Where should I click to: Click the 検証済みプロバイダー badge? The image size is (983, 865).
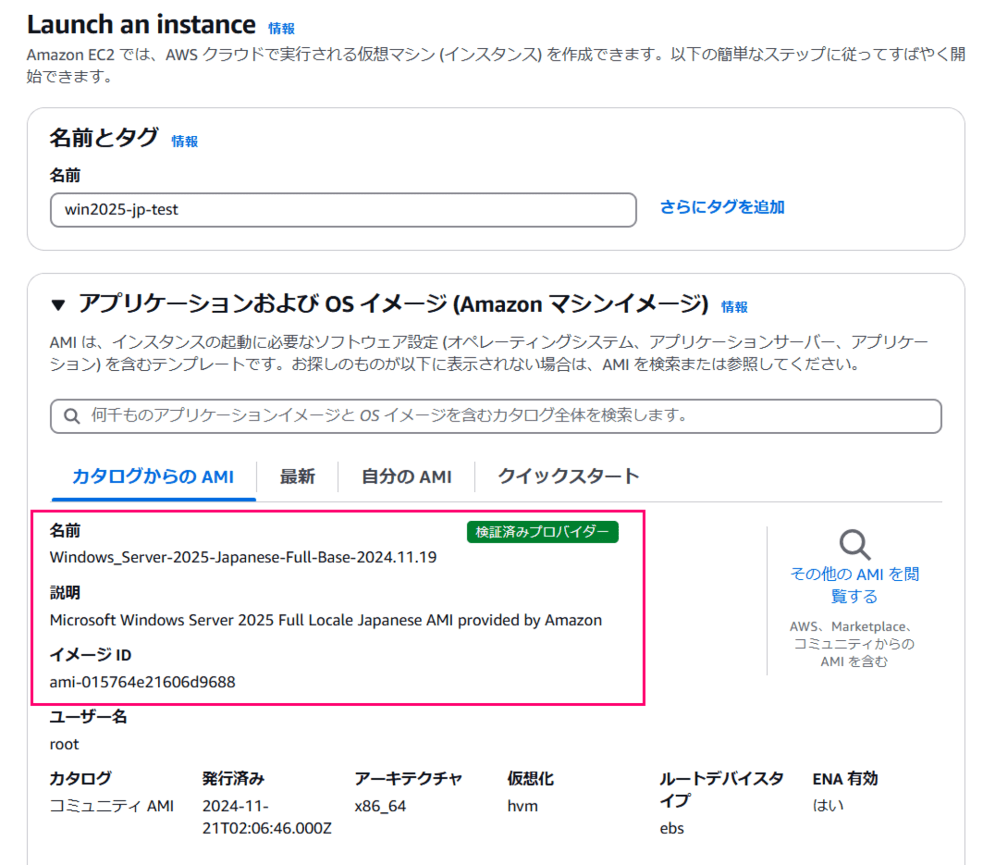pyautogui.click(x=542, y=532)
